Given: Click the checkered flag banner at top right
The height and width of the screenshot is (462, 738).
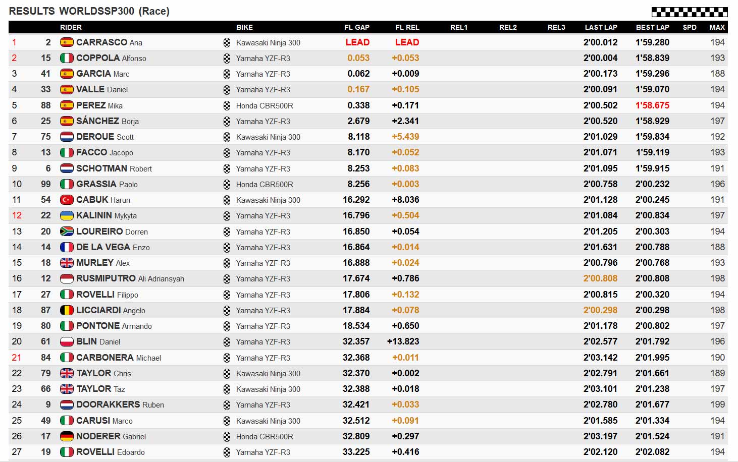Looking at the screenshot, I should coord(690,12).
